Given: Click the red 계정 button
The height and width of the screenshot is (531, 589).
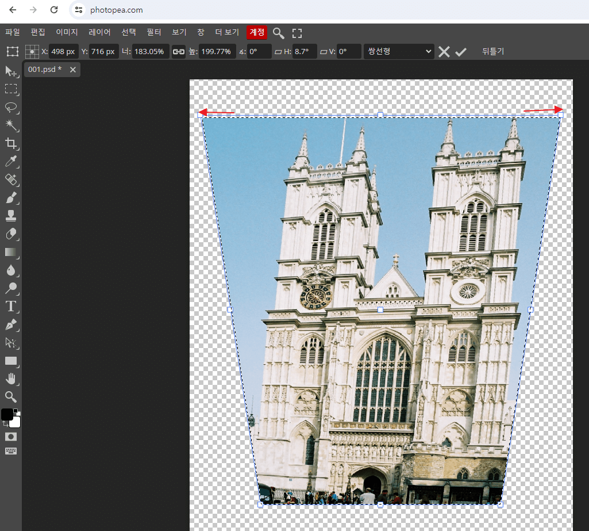Looking at the screenshot, I should [257, 32].
